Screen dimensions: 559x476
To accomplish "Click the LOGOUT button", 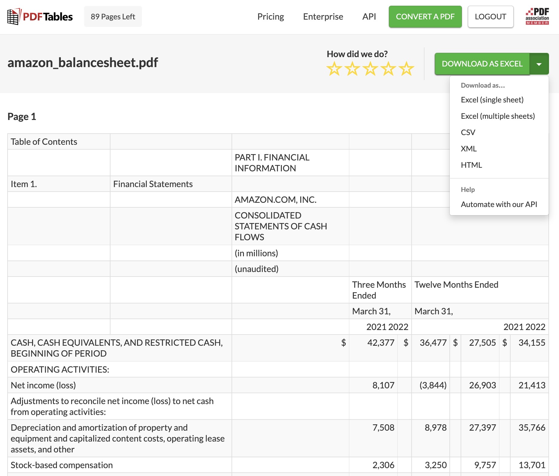I will click(490, 17).
